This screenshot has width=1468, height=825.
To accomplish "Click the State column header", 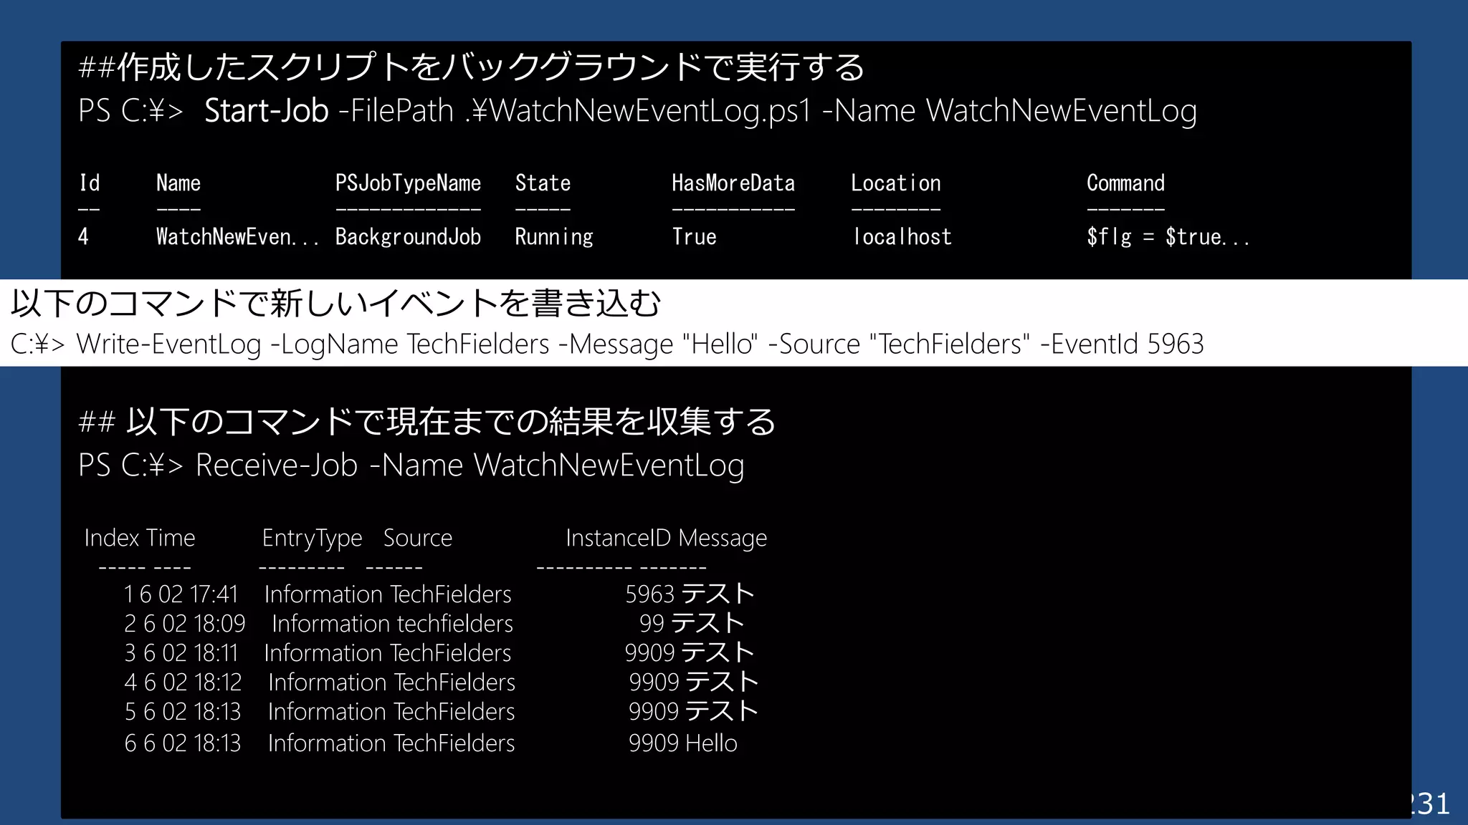I will coord(543,183).
